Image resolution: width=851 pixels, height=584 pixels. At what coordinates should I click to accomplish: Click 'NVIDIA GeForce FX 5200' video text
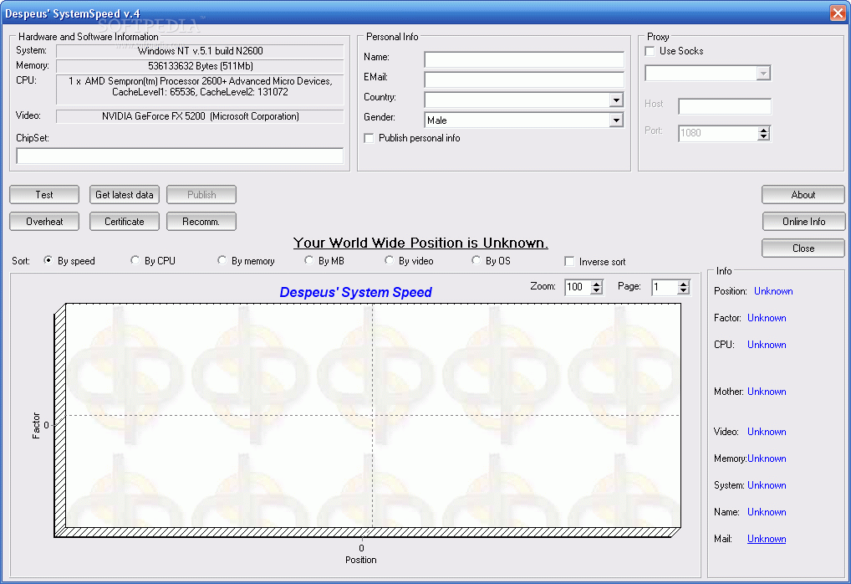pos(154,115)
